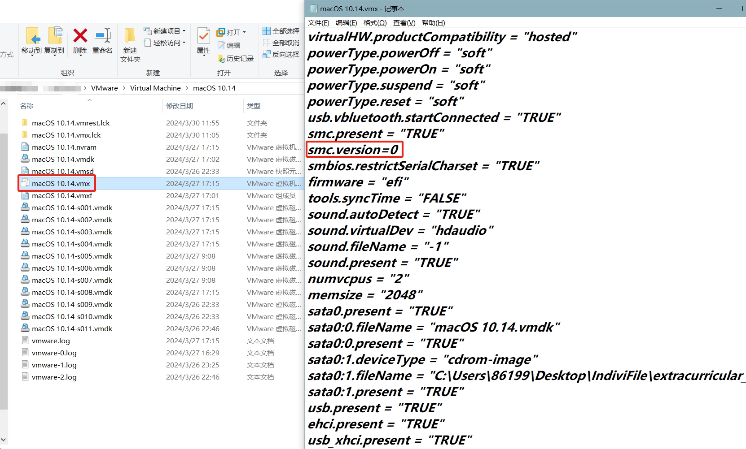Screen dimensions: 746x449
Task: Select macOS 10.14-s004.vmdk disk icon
Action: click(x=25, y=243)
